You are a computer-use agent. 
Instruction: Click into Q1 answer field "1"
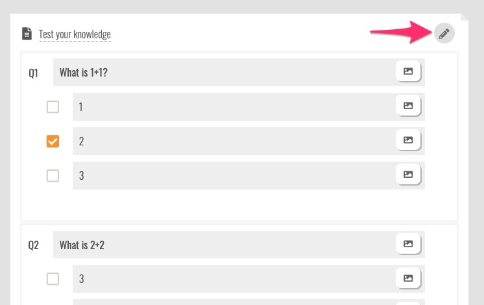coord(230,107)
